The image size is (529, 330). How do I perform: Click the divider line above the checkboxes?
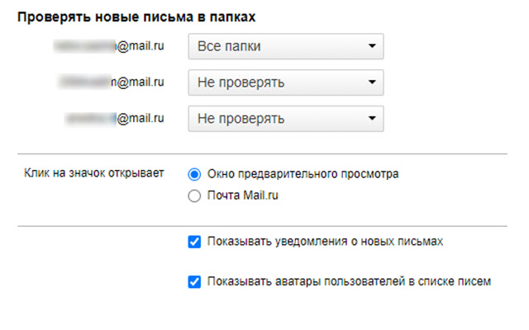263,225
